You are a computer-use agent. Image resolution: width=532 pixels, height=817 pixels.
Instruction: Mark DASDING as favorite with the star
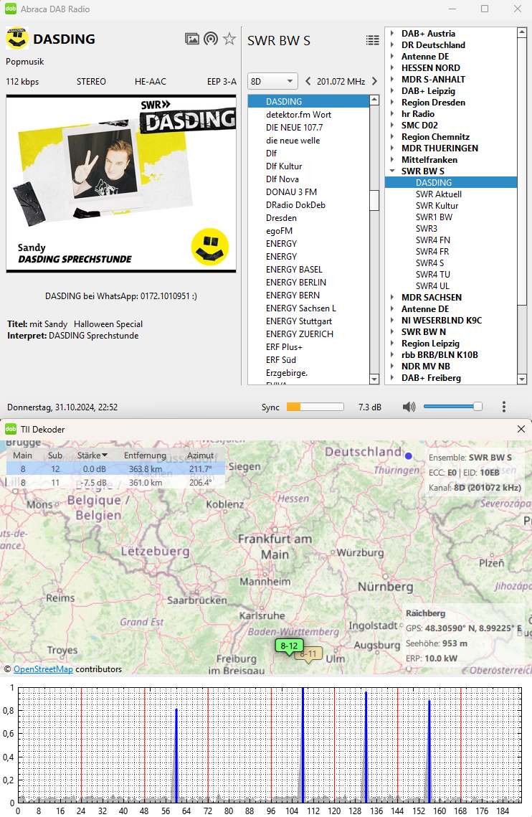point(229,39)
